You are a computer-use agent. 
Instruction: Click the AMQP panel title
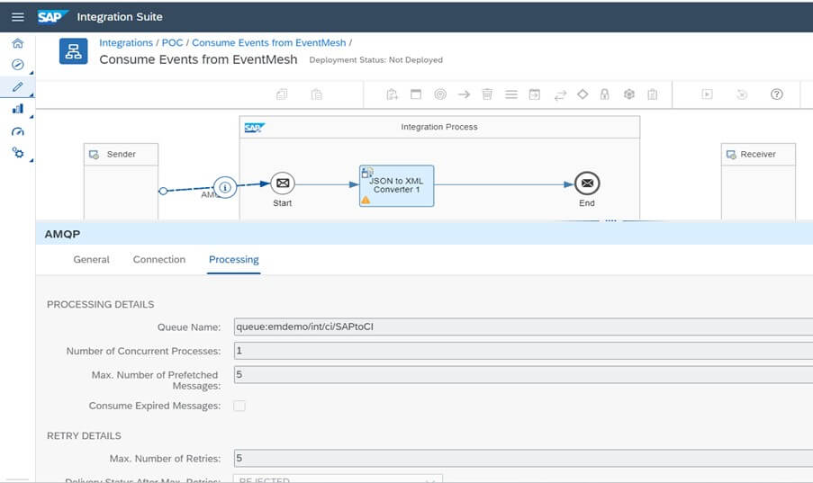click(62, 234)
